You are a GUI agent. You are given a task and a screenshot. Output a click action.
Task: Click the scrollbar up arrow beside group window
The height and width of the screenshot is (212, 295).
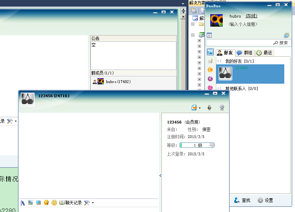(x=183, y=17)
